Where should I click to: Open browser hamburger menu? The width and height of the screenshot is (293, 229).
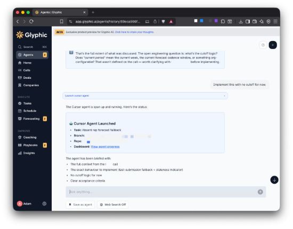(x=275, y=22)
